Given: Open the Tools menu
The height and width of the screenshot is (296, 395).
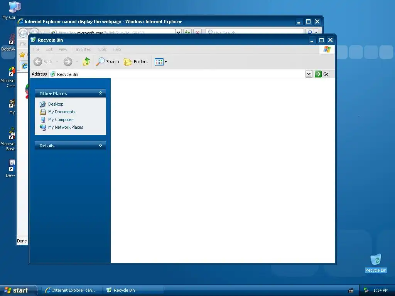Looking at the screenshot, I should coord(102,49).
